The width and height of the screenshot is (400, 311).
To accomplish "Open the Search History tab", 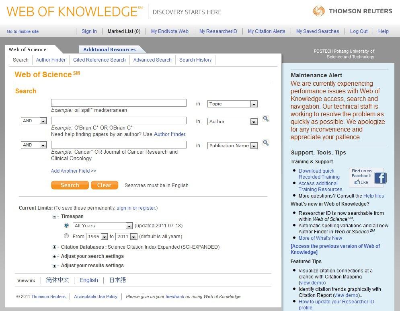I will 195,60.
